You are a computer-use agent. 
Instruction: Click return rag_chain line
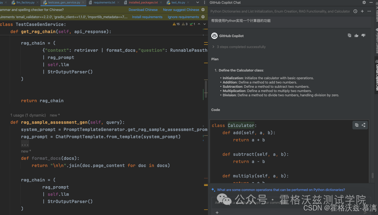[x=42, y=101]
